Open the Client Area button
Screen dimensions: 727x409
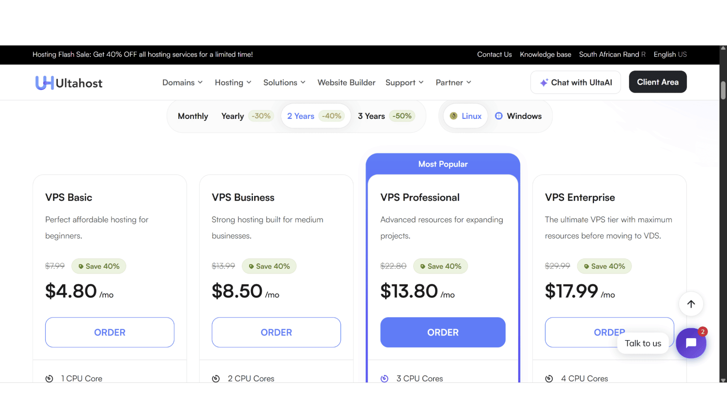click(x=658, y=82)
